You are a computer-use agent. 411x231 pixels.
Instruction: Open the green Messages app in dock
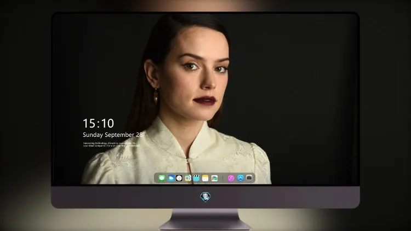point(162,178)
